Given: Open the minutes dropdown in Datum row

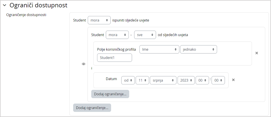Looking at the screenshot, I should click(218, 80).
